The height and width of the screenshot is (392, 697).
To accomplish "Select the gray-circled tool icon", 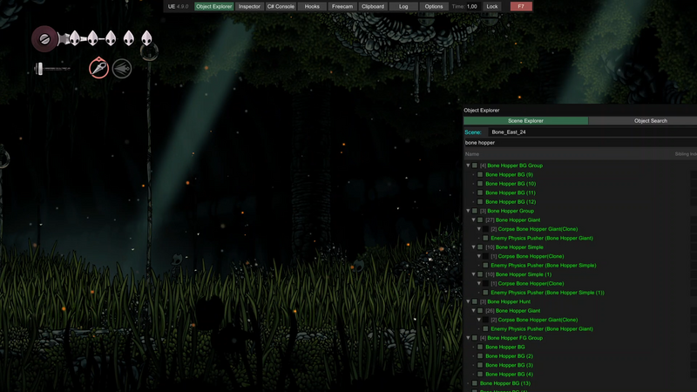I will pos(122,68).
